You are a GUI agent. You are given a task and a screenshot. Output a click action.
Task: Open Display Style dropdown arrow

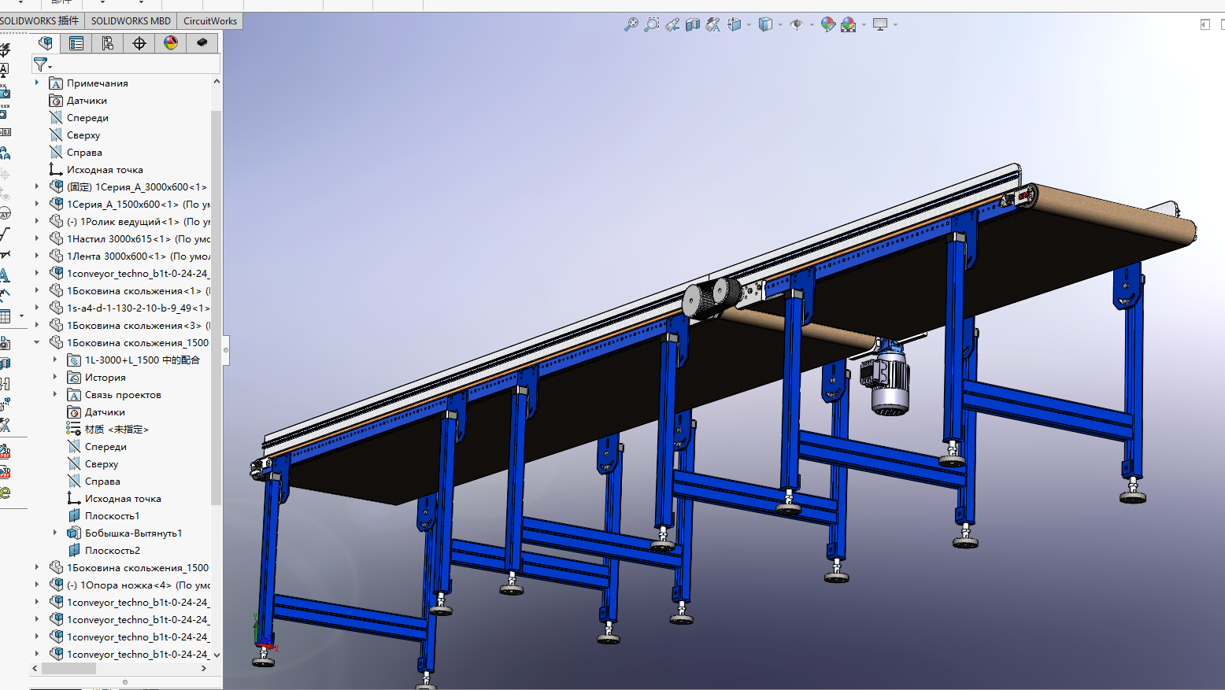780,24
